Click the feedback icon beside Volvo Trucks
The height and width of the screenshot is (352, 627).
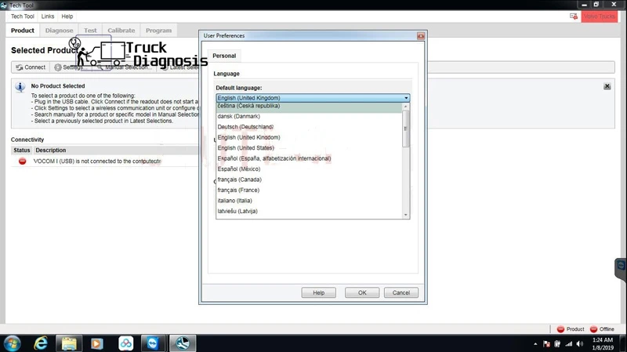tap(574, 16)
